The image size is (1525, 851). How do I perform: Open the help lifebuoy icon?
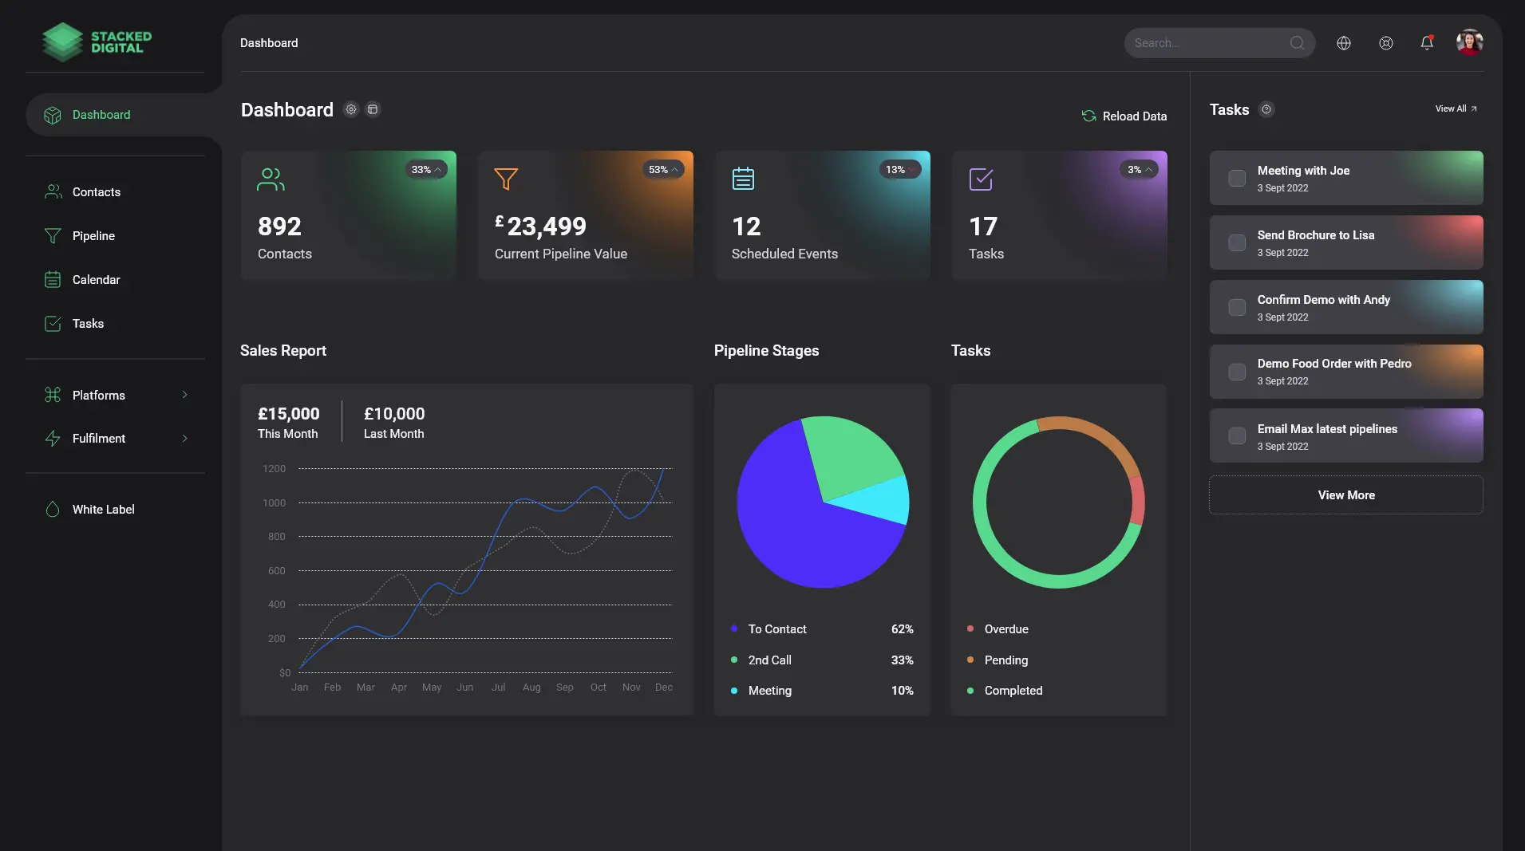tap(1386, 43)
